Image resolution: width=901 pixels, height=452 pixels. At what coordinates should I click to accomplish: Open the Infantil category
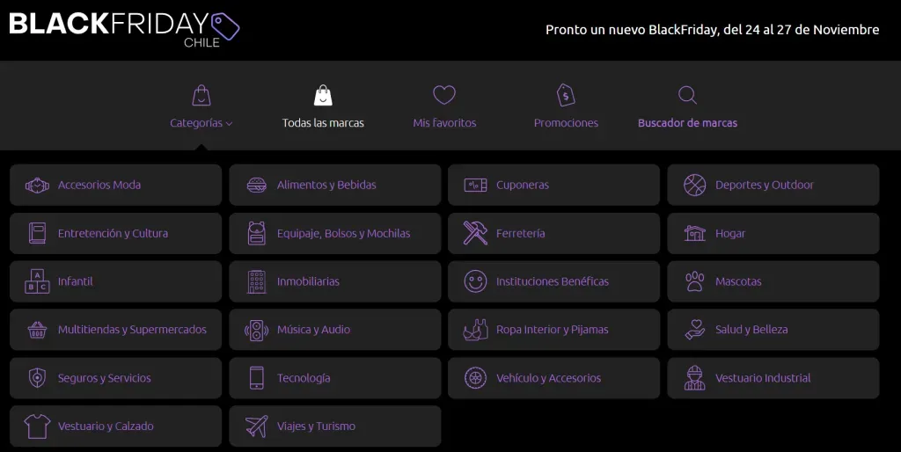115,281
